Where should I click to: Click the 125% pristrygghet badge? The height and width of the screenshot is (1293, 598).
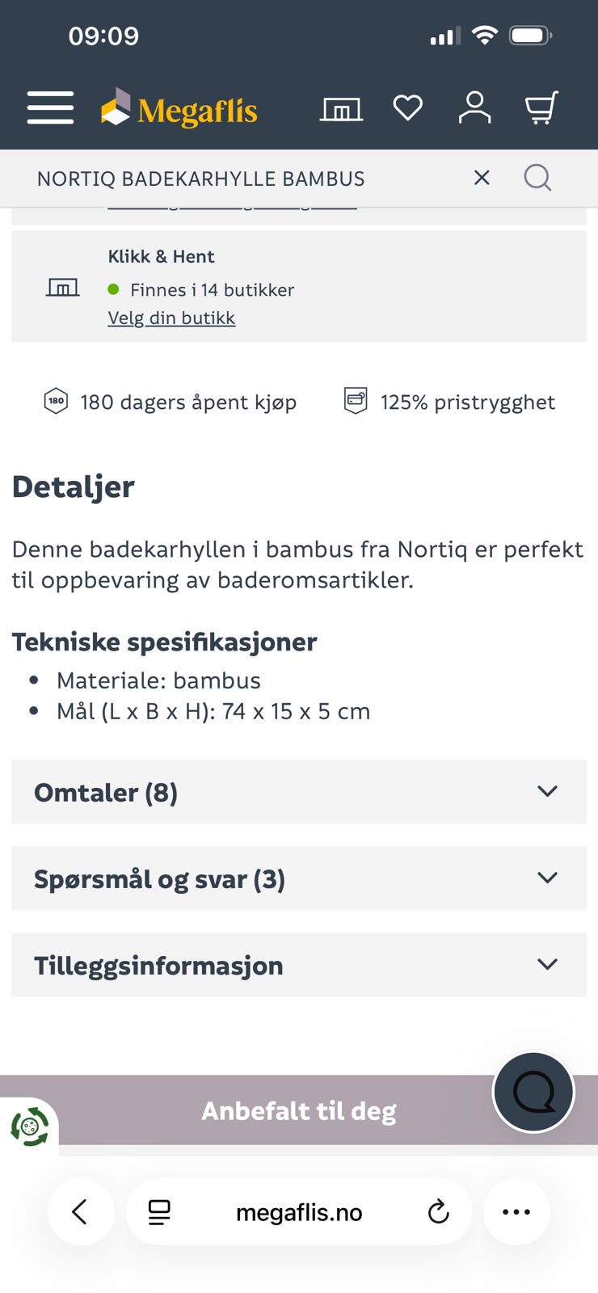(447, 401)
